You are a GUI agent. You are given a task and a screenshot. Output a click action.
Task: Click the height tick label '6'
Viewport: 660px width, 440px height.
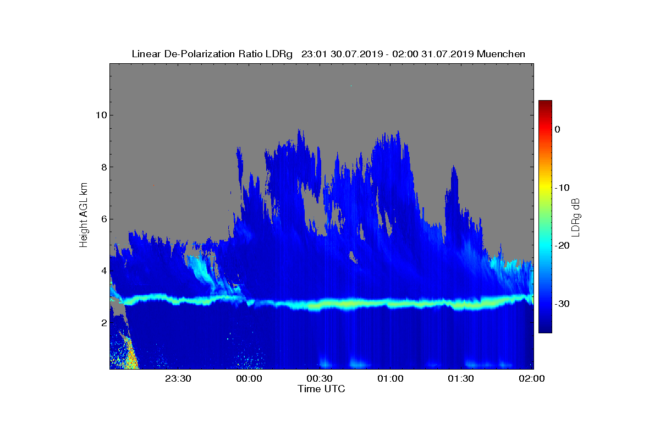pos(103,219)
